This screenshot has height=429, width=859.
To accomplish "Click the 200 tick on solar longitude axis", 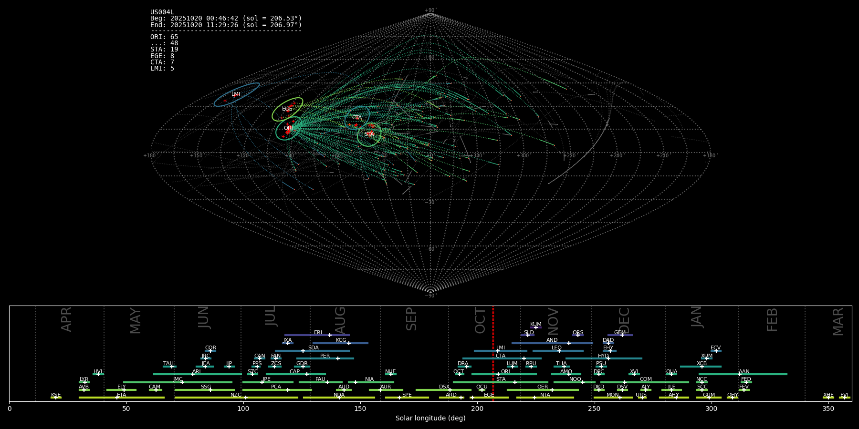I will click(x=477, y=409).
